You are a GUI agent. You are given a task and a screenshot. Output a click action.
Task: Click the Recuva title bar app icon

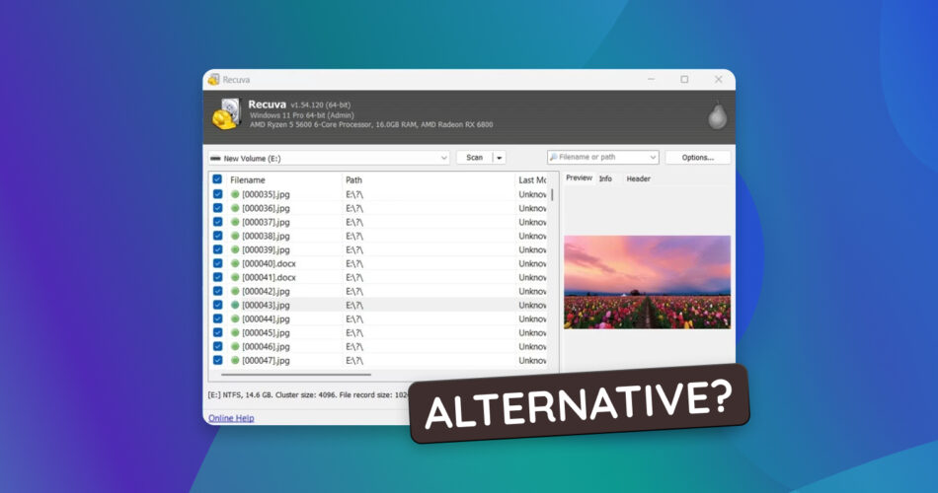(213, 80)
